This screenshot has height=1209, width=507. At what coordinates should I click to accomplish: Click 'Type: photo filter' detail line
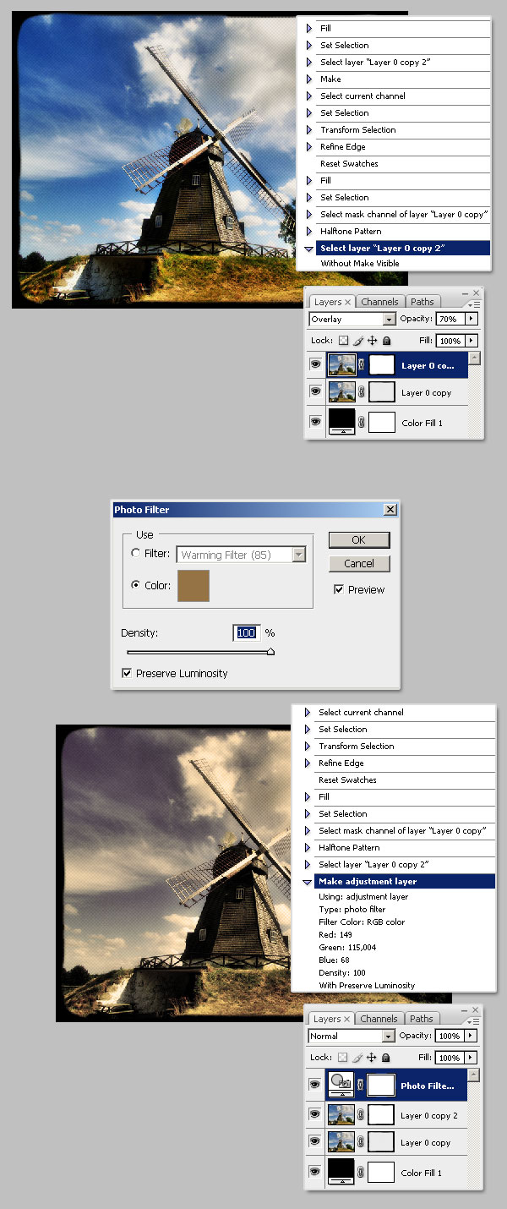pyautogui.click(x=352, y=909)
